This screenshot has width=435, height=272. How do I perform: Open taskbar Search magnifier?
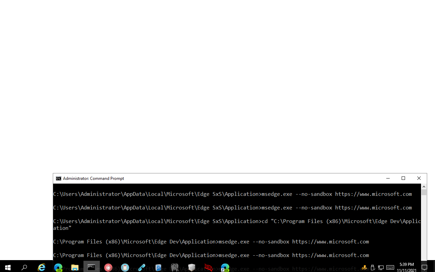click(24, 268)
